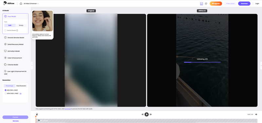This screenshot has height=123, width=262.
Task: Select the Animation Model icon
Action: tap(5, 51)
